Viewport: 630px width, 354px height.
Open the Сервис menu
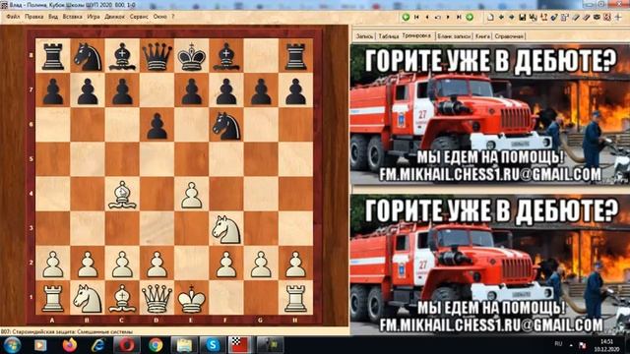[139, 17]
